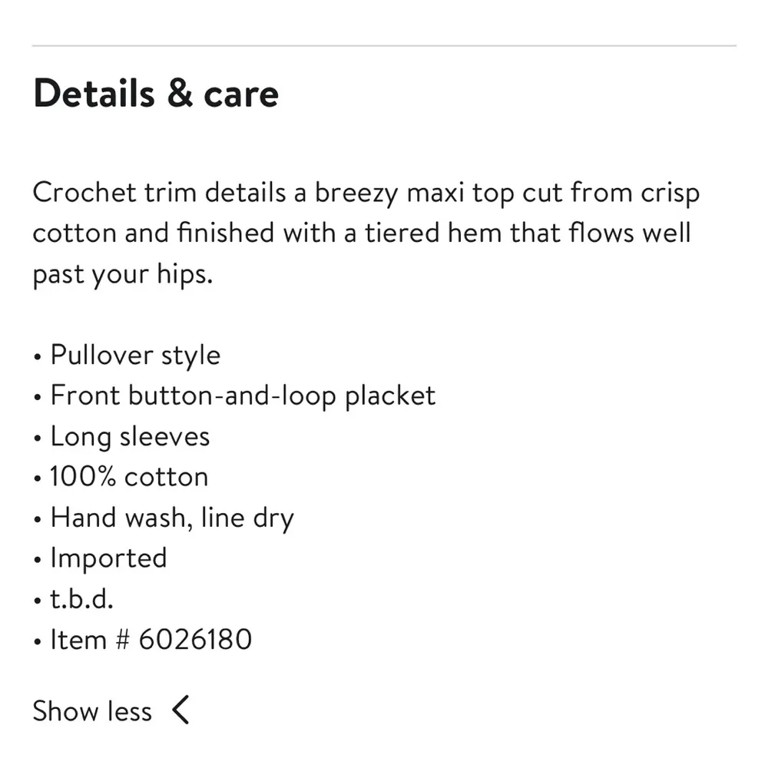Select the 'Long sleeves' bullet
The image size is (768, 768).
(x=130, y=436)
